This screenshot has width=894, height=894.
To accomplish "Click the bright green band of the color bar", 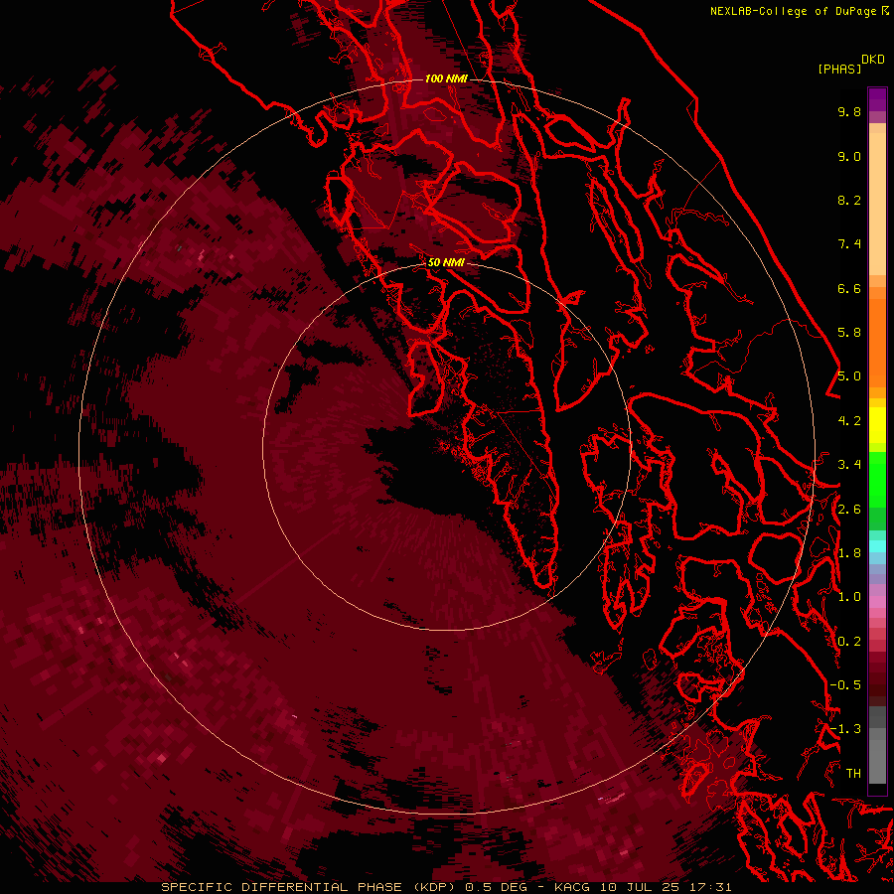I will click(x=877, y=479).
